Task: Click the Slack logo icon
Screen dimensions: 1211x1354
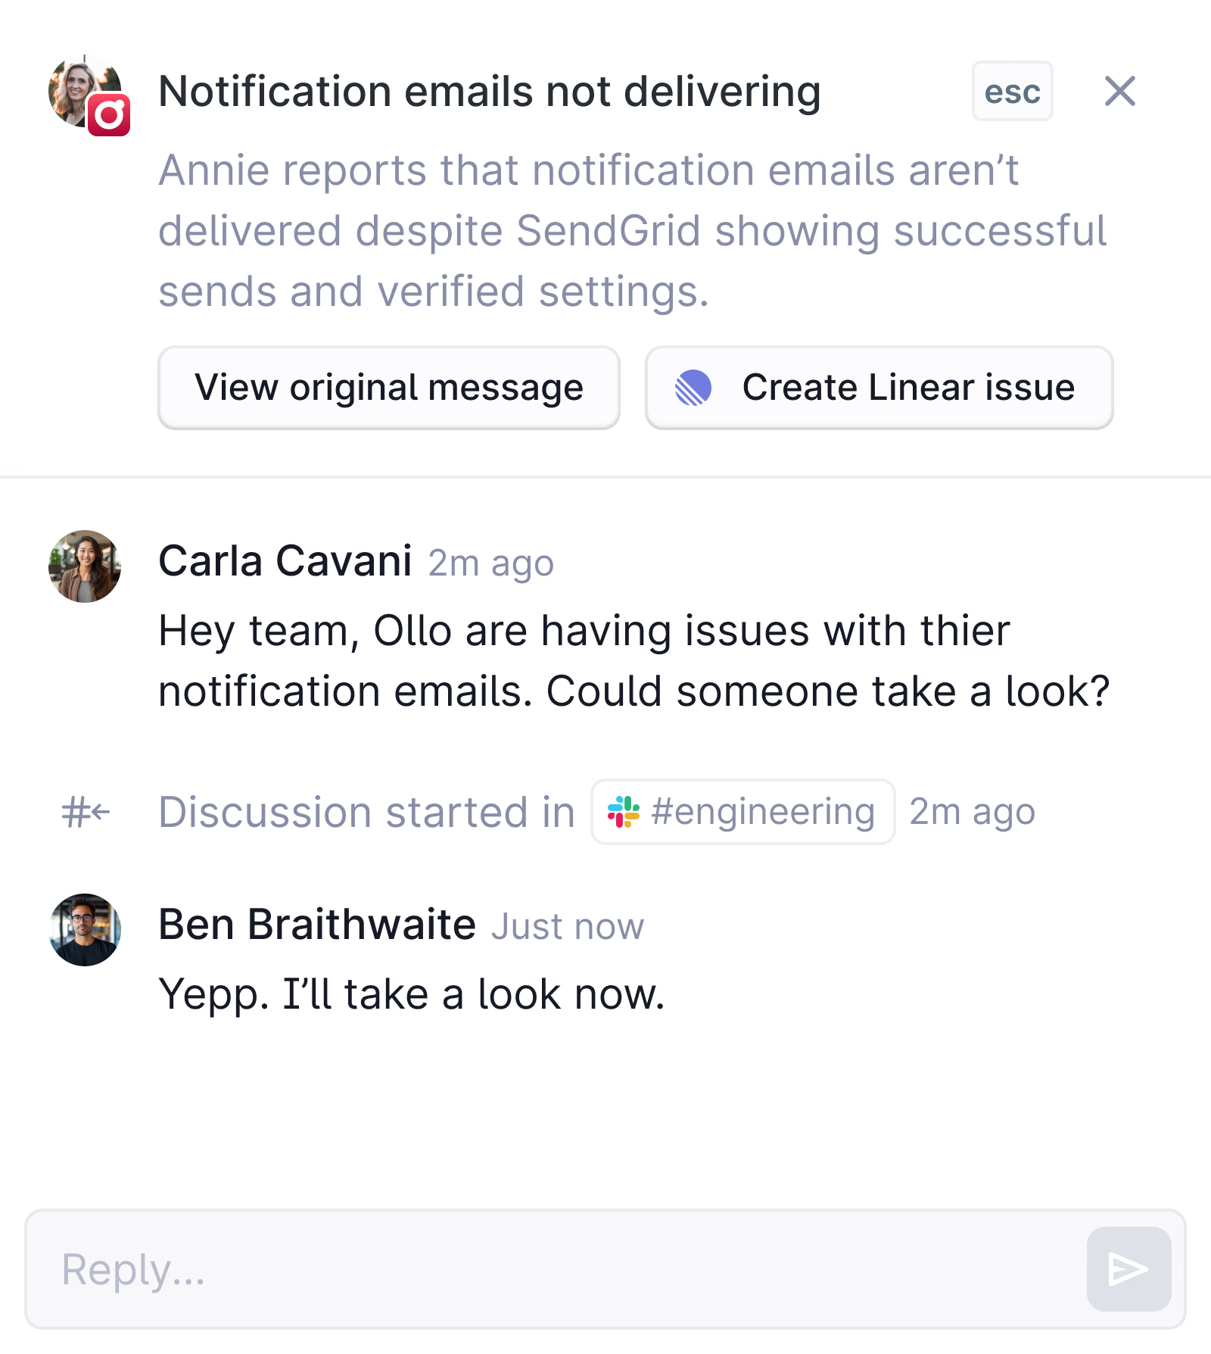Action: click(x=624, y=812)
